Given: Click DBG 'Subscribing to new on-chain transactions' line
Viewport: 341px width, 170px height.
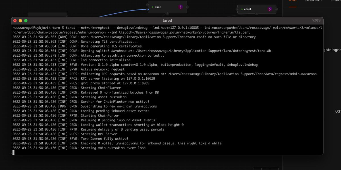Looking at the screenshot, I should pyautogui.click(x=85, y=106).
